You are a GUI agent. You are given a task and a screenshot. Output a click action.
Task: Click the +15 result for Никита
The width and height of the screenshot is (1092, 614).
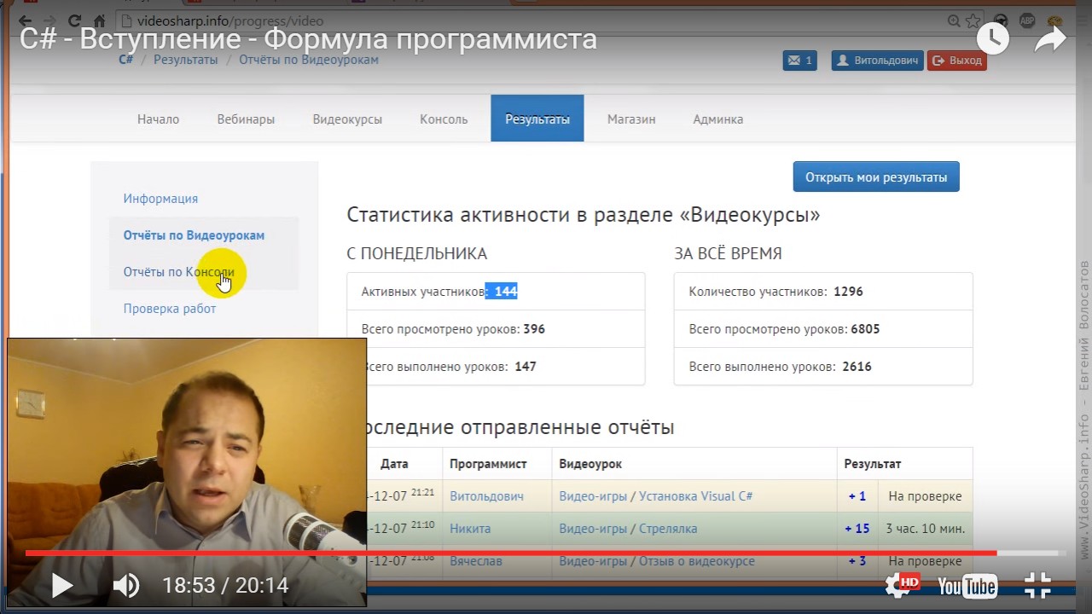coord(857,528)
